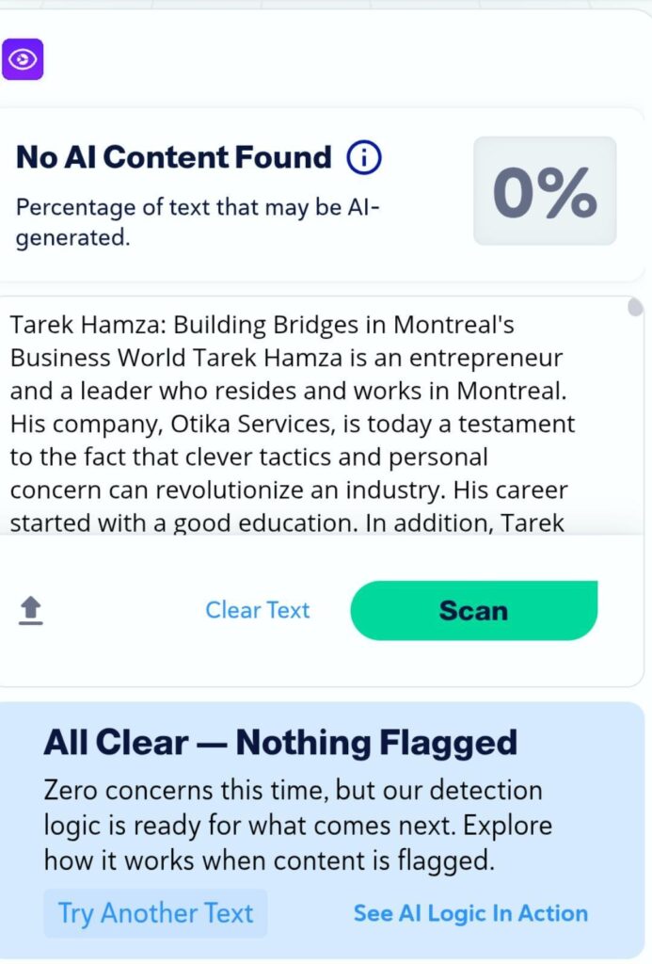Click the 0% AI score badge
Viewport: 652px width, 964px height.
(x=545, y=191)
